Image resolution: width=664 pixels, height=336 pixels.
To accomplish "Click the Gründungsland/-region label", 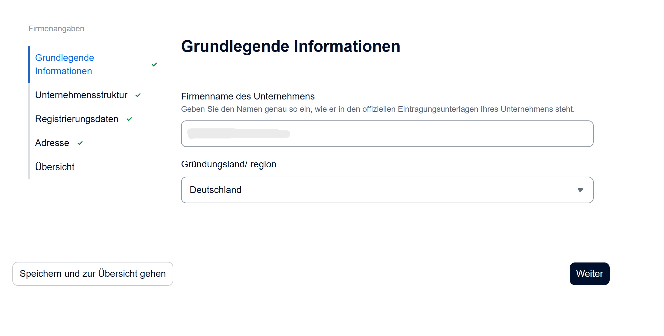I will [229, 164].
